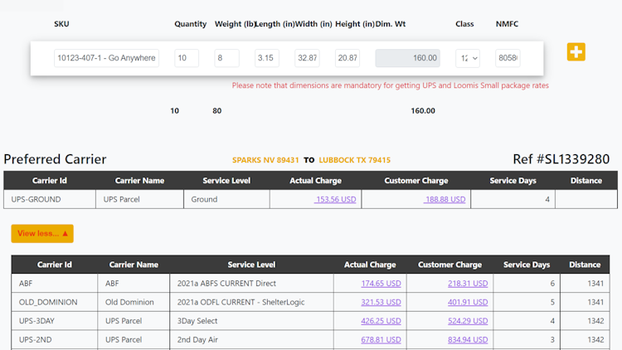
Task: Focus the Width (in) field
Action: (x=307, y=58)
